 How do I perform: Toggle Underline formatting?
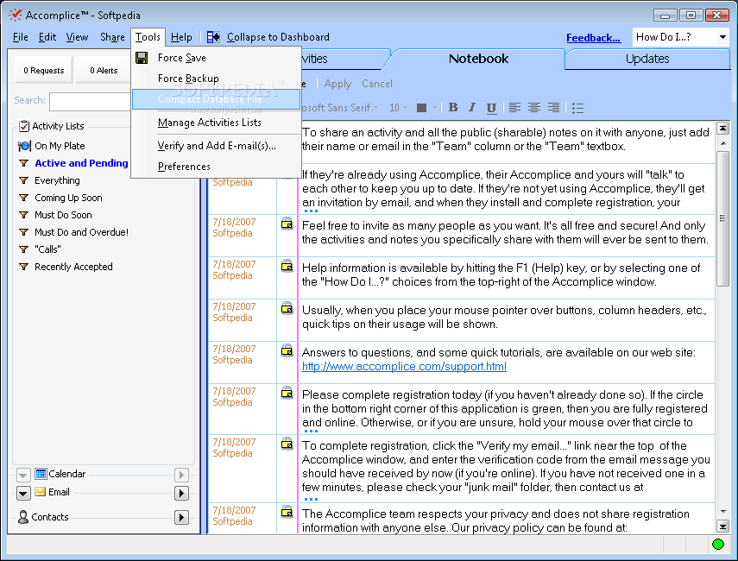pos(491,108)
